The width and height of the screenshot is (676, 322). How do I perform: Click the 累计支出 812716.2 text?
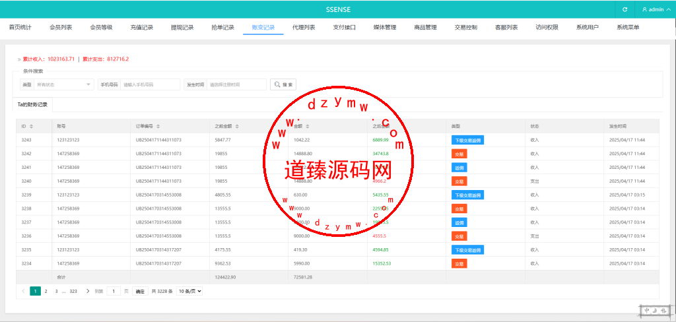106,59
